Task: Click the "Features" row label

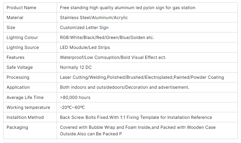Action: [x=16, y=57]
